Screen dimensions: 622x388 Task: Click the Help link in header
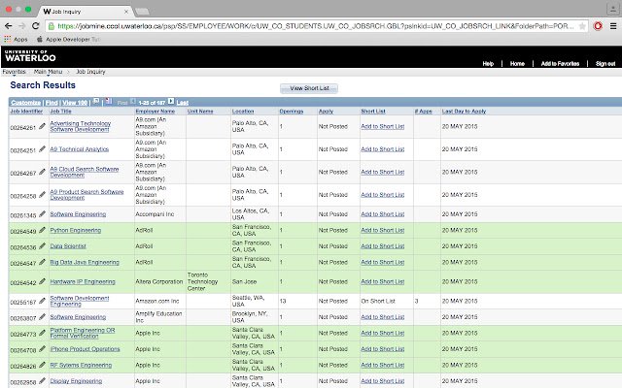point(488,64)
